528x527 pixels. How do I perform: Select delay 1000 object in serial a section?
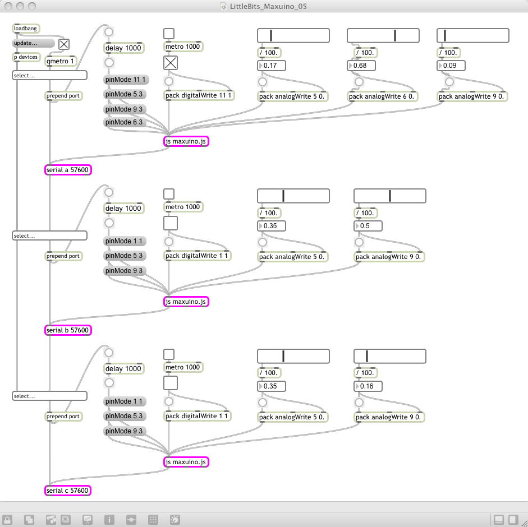[x=123, y=48]
